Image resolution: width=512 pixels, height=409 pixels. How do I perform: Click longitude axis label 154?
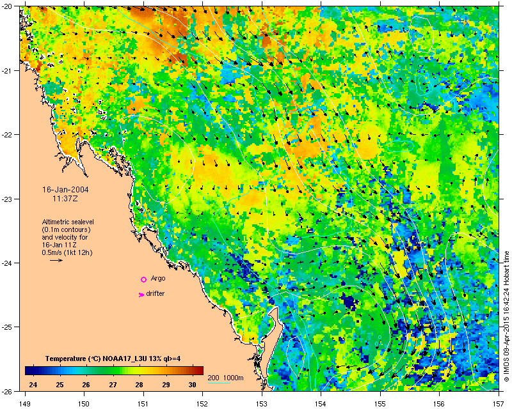point(321,404)
